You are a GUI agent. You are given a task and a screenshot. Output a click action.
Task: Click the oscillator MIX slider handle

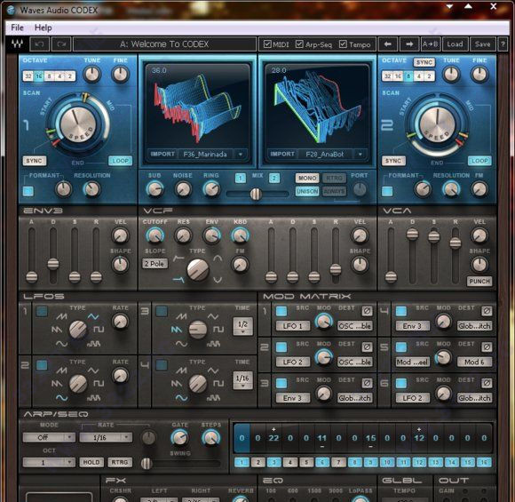coord(256,194)
